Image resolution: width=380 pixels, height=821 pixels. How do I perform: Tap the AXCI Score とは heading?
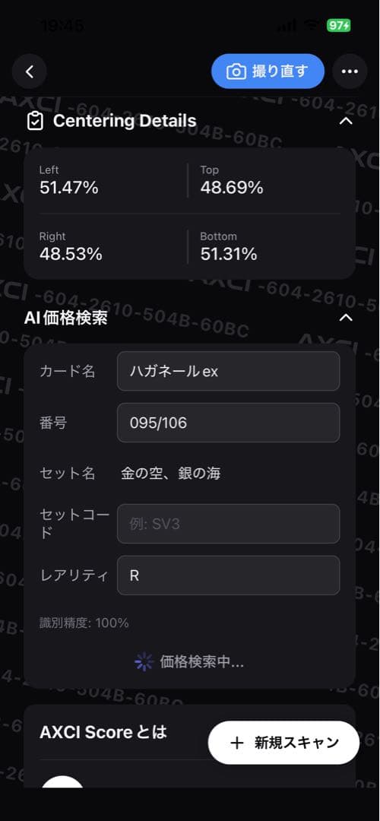coord(103,732)
